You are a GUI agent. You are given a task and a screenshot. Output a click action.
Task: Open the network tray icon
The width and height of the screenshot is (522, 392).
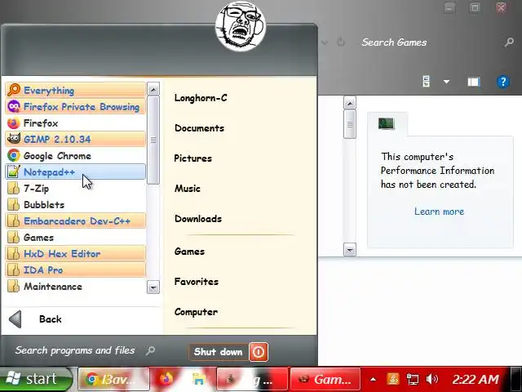413,379
